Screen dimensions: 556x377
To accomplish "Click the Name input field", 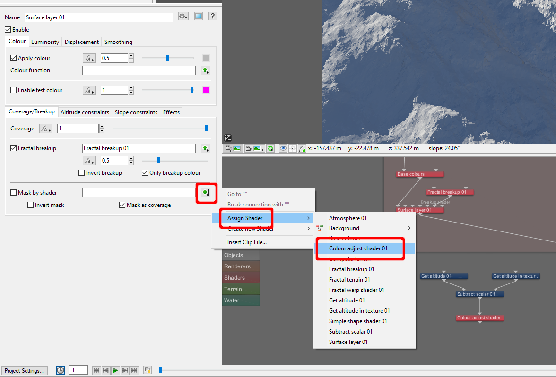I will 98,17.
